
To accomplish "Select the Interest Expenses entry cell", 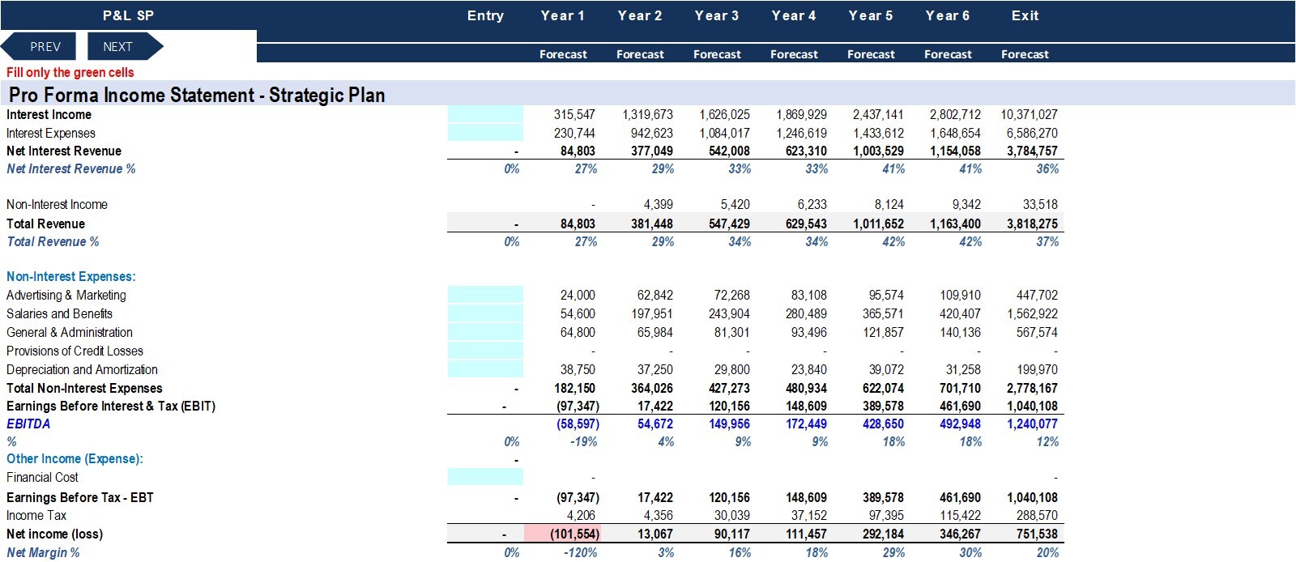I will (485, 133).
